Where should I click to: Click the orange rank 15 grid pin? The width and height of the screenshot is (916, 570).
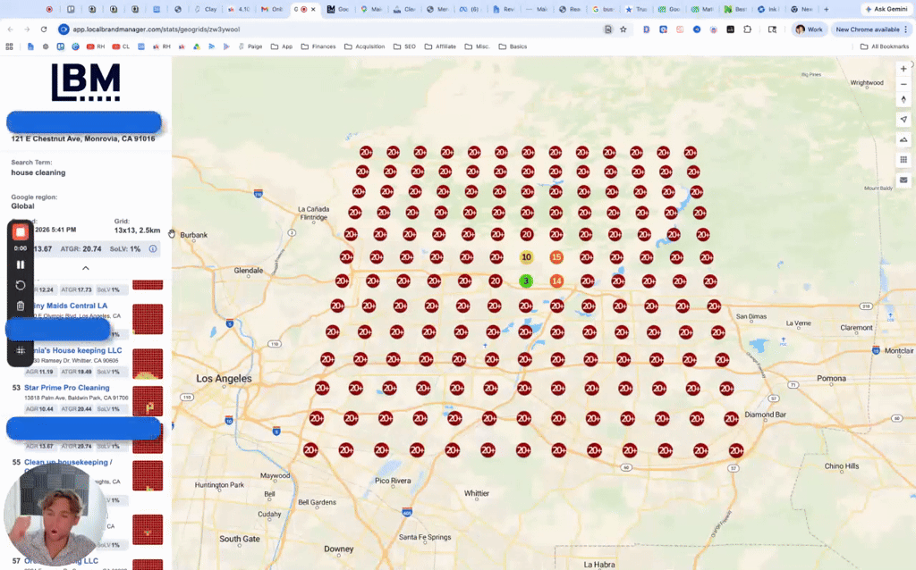[556, 257]
